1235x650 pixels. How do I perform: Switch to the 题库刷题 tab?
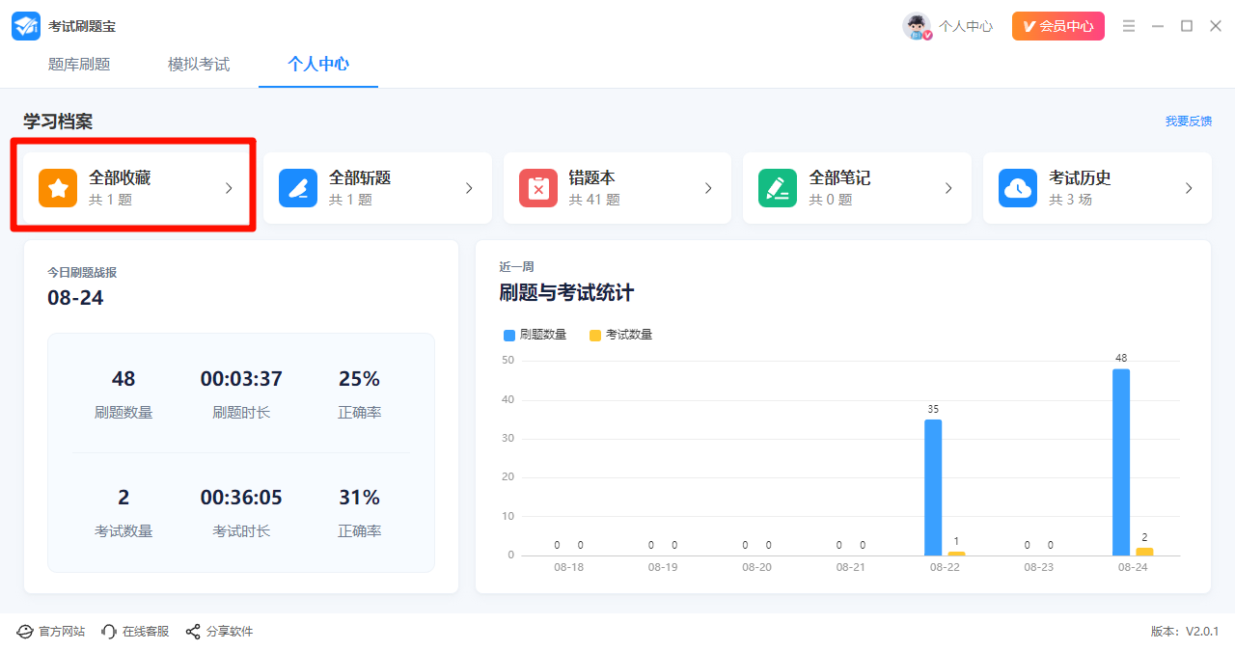coord(79,65)
